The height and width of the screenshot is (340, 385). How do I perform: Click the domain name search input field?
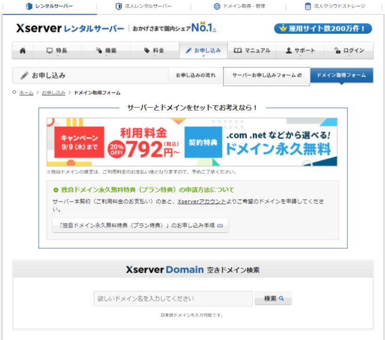click(x=173, y=299)
